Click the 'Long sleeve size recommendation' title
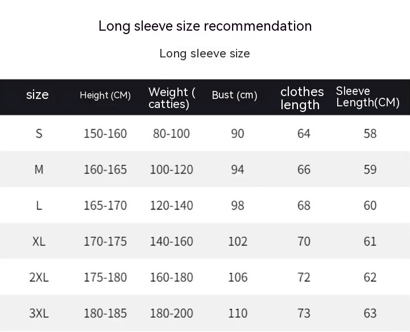 point(205,26)
